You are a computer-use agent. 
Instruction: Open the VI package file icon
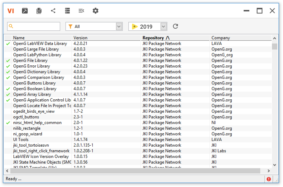(39, 11)
